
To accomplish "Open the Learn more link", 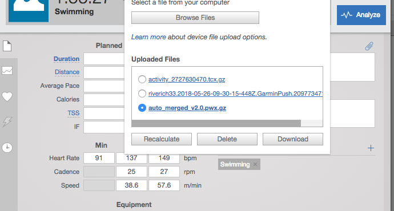I will click(148, 37).
